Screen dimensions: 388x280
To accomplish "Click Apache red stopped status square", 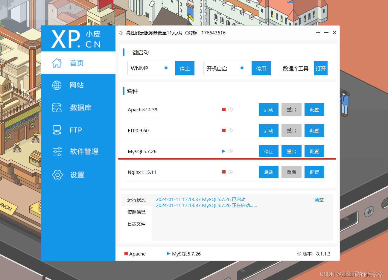I will pos(224,109).
